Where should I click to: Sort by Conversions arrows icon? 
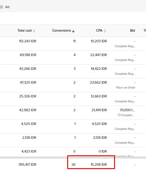click(x=73, y=31)
